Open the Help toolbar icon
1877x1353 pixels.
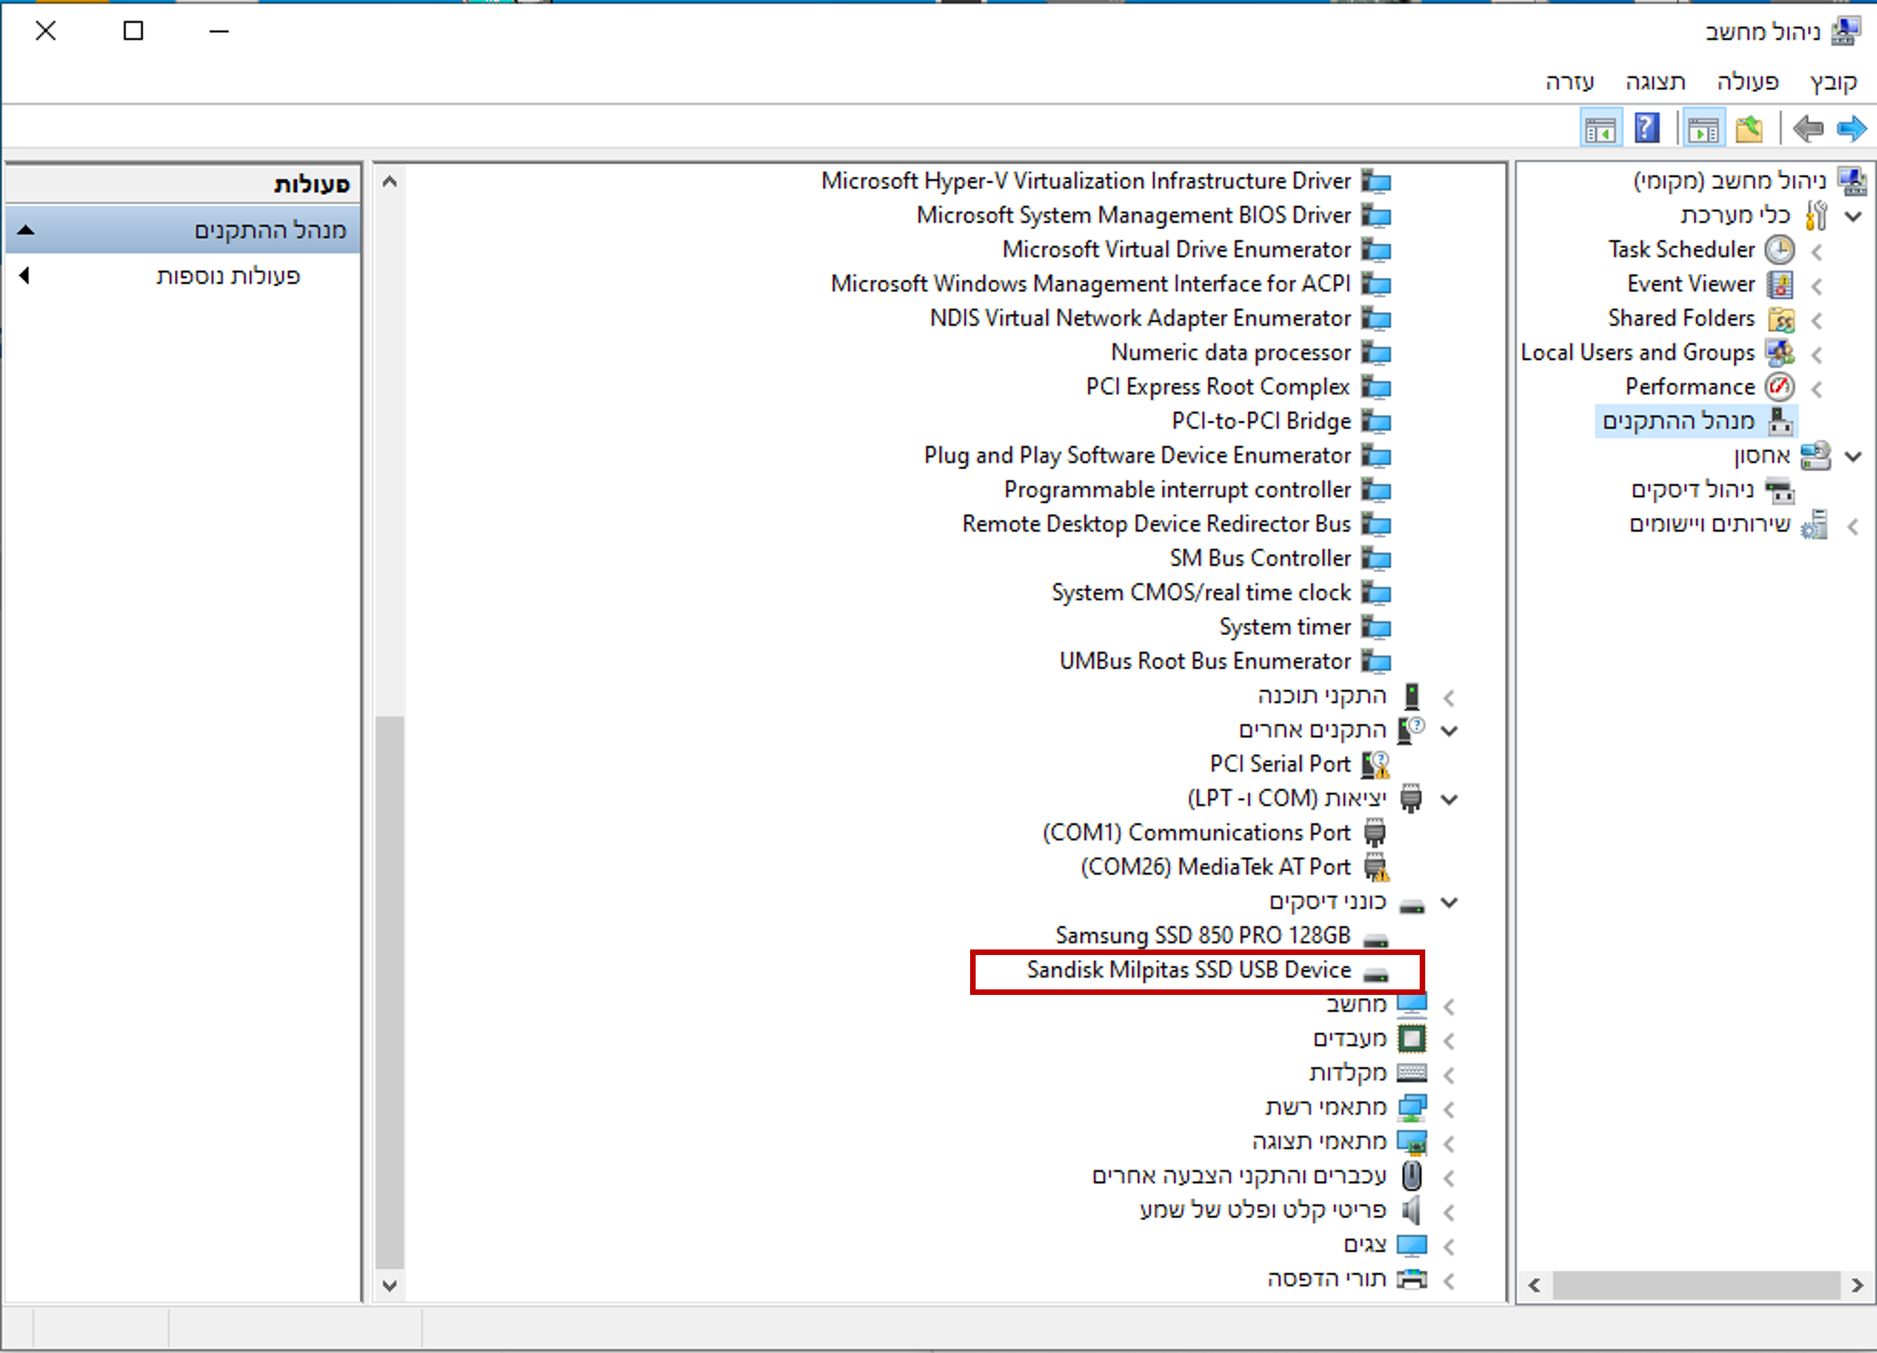(1647, 129)
